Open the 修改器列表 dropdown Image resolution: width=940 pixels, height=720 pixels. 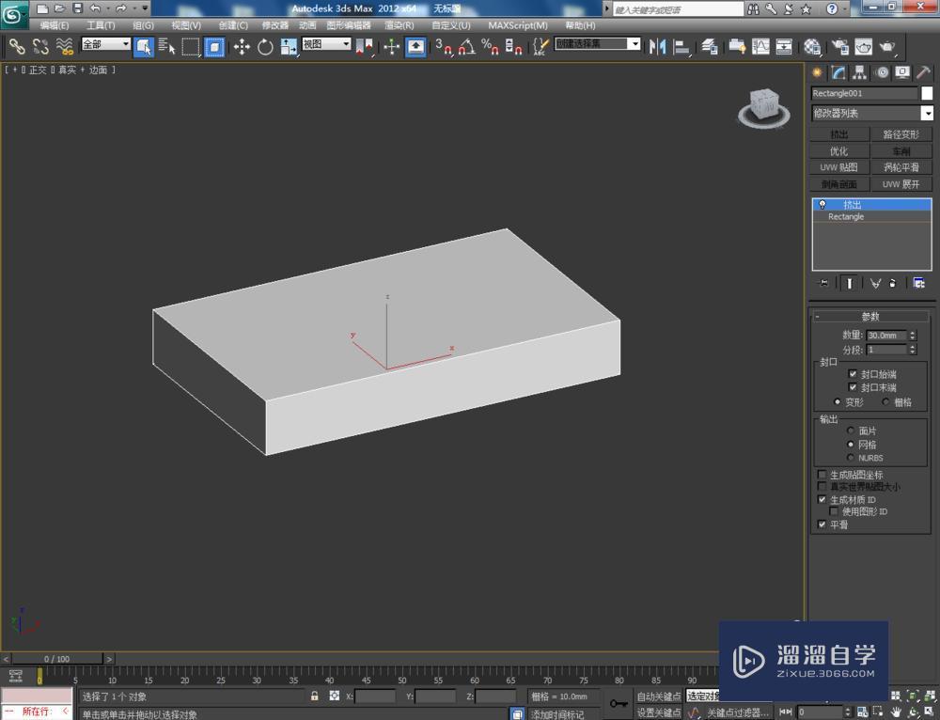pos(928,113)
